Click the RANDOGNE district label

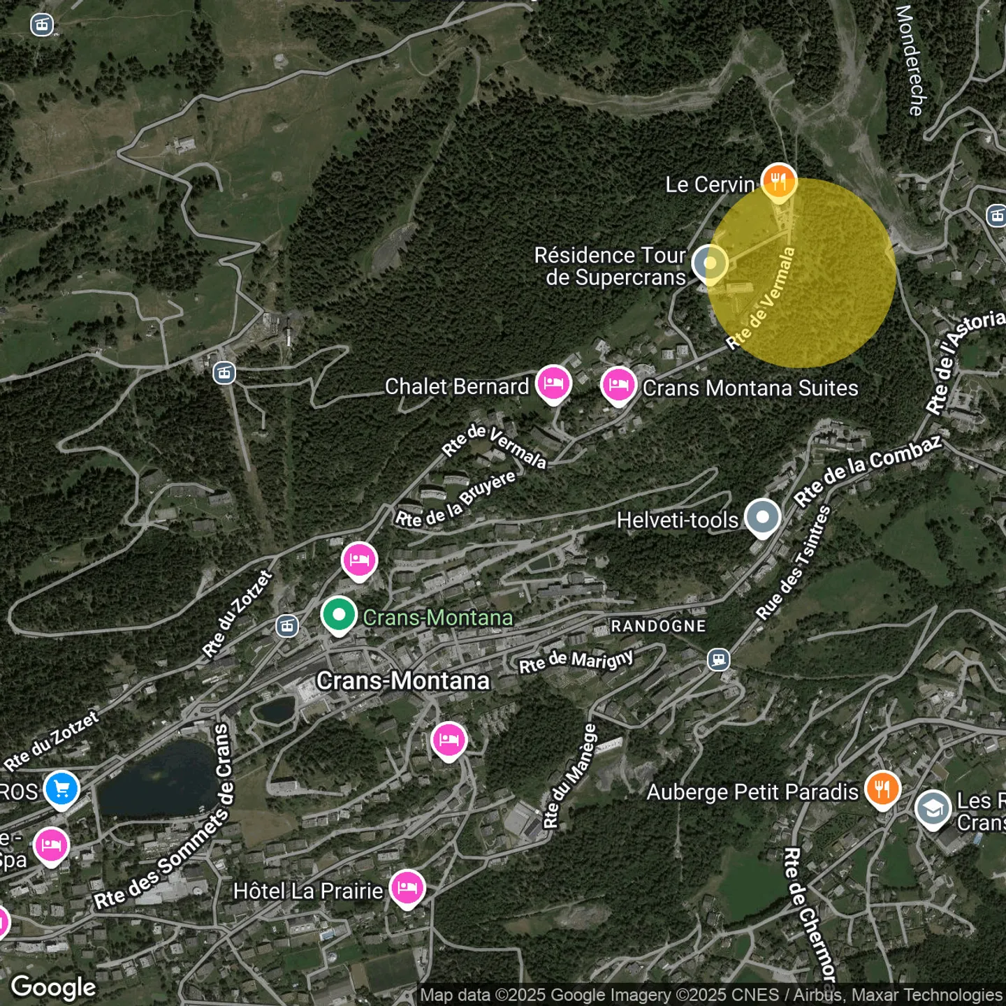coord(658,626)
